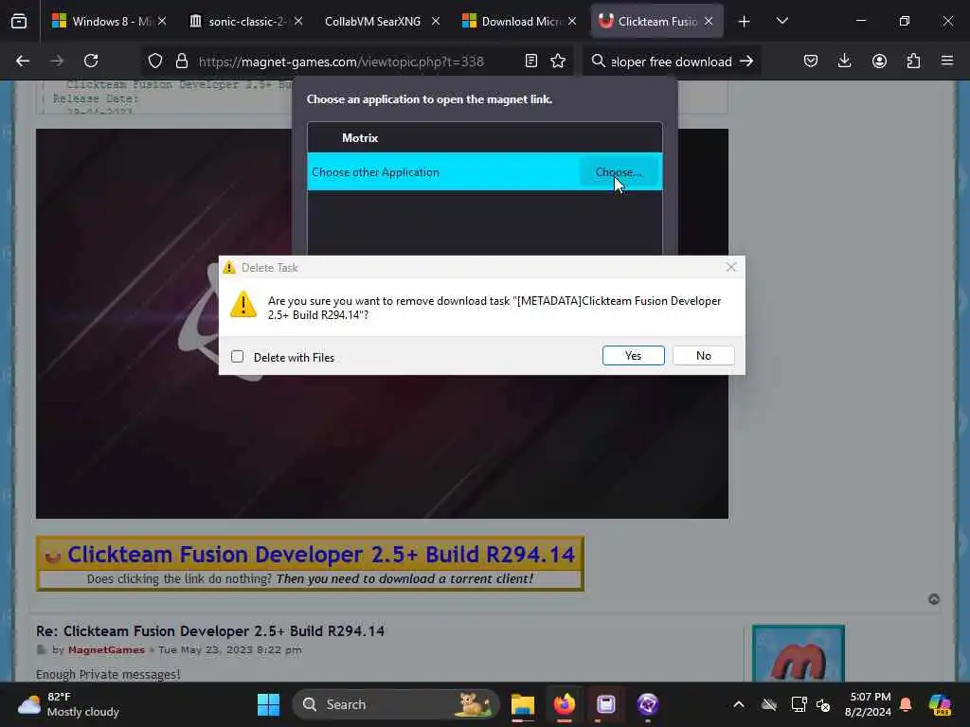Close the sonic-classic-2 tab

click(298, 21)
